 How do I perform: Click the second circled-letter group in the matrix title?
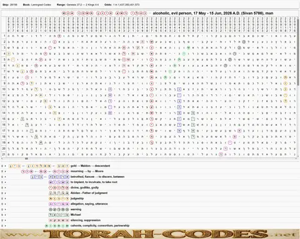coord(85,13)
